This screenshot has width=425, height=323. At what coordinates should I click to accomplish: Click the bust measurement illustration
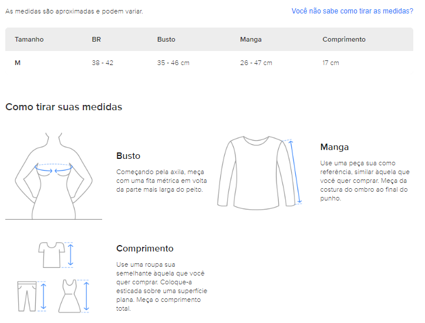coord(53,176)
